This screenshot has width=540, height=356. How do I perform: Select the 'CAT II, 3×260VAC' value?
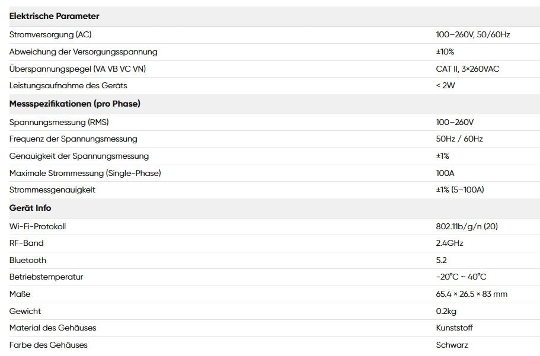click(467, 69)
